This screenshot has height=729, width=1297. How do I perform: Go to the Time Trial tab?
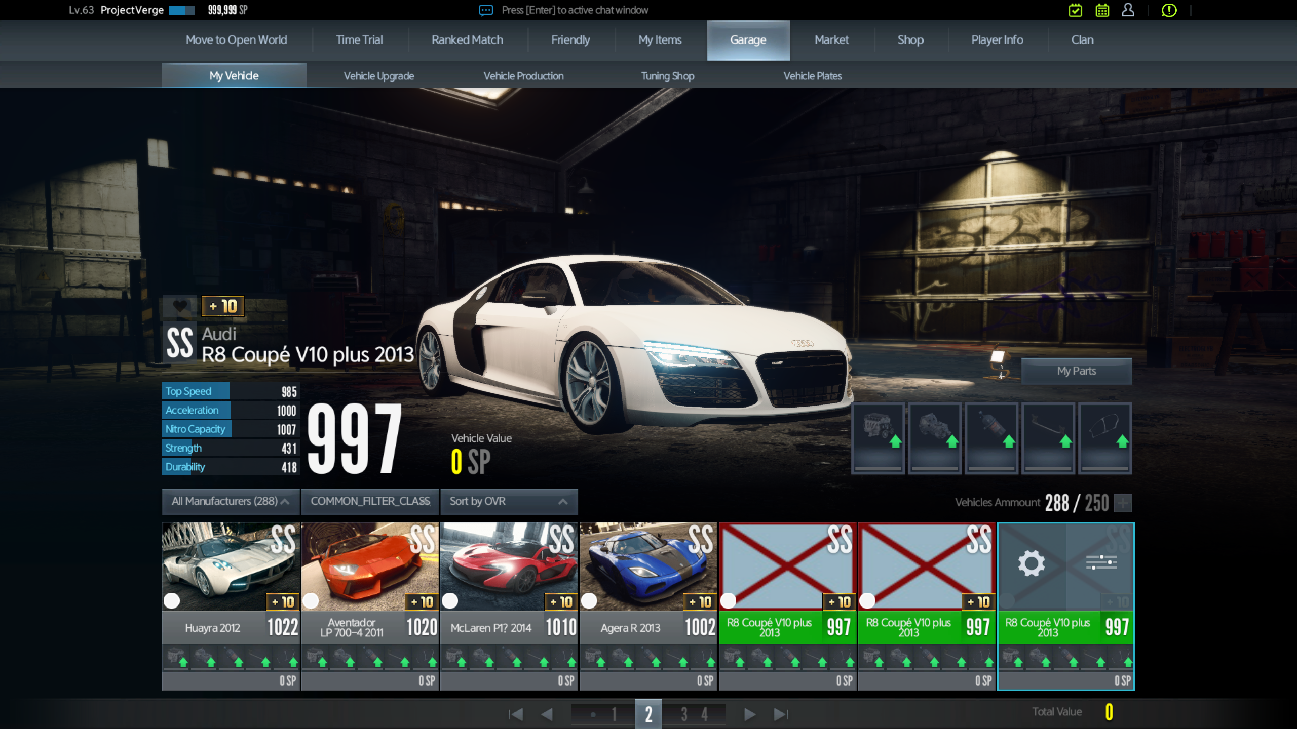pyautogui.click(x=359, y=40)
